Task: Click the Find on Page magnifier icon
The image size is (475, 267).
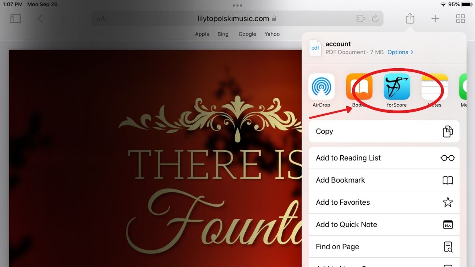Action: (x=448, y=247)
